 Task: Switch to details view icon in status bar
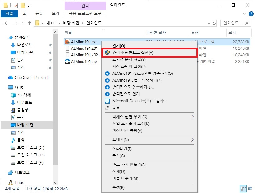(x=243, y=189)
